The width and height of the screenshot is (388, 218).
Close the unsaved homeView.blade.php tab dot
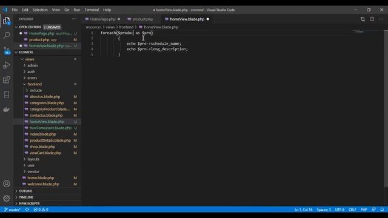pyautogui.click(x=208, y=19)
